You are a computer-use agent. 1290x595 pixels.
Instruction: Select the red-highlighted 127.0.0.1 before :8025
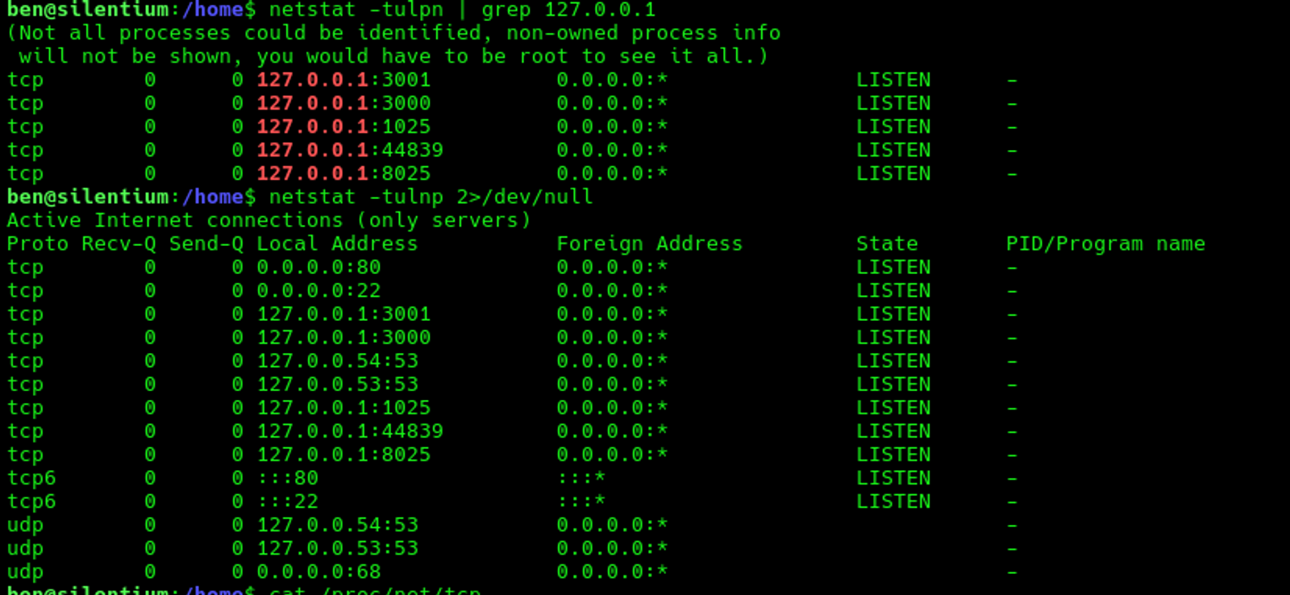pos(312,173)
